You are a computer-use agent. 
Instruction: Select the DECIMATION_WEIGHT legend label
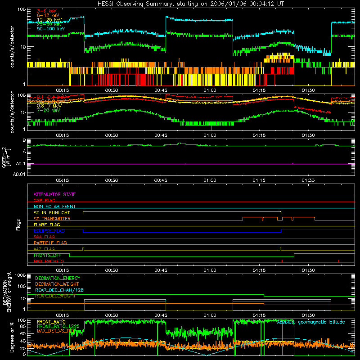click(x=57, y=284)
